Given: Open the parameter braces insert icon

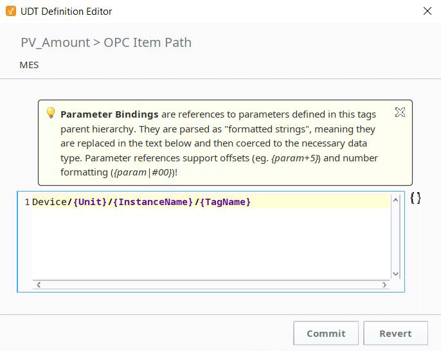Looking at the screenshot, I should (415, 198).
